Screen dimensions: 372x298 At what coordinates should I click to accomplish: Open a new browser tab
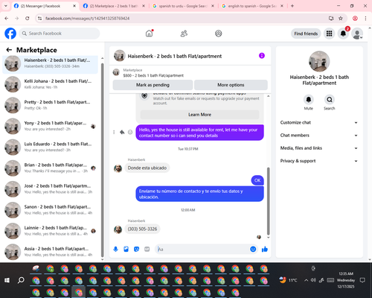[292, 6]
